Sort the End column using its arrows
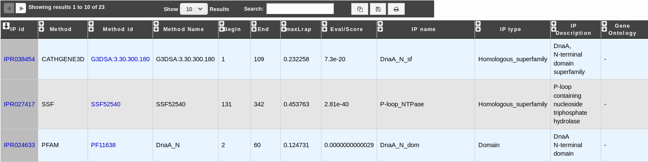Screen dimensions: 648x162 tap(254, 26)
